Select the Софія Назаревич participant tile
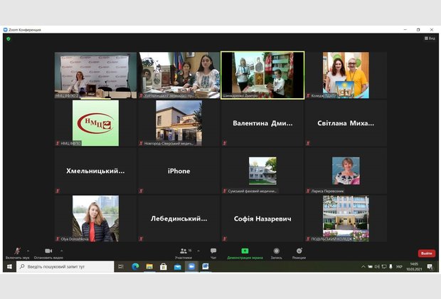 click(x=262, y=219)
